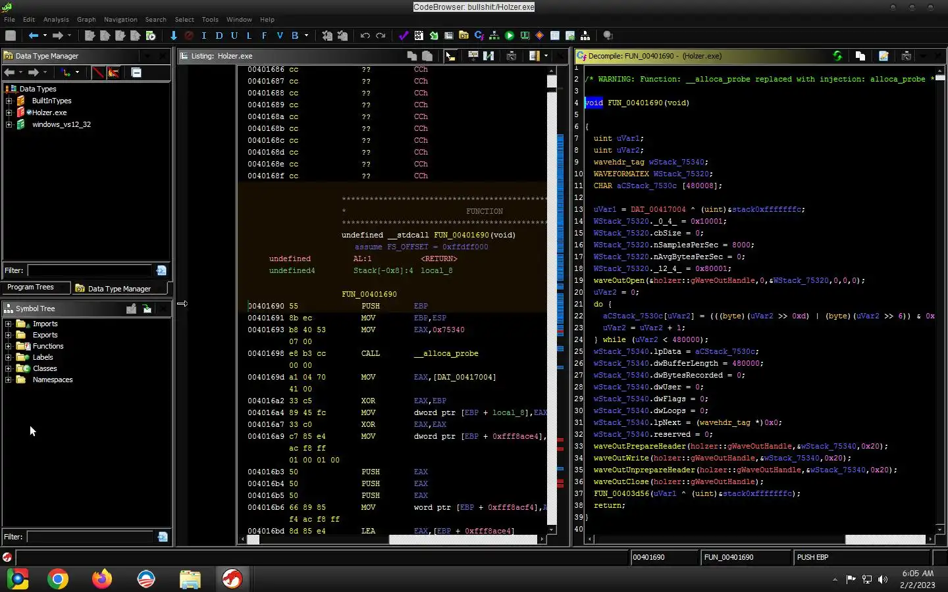948x592 pixels.
Task: Click the purple checkmark icon in toolbar
Action: tap(403, 36)
